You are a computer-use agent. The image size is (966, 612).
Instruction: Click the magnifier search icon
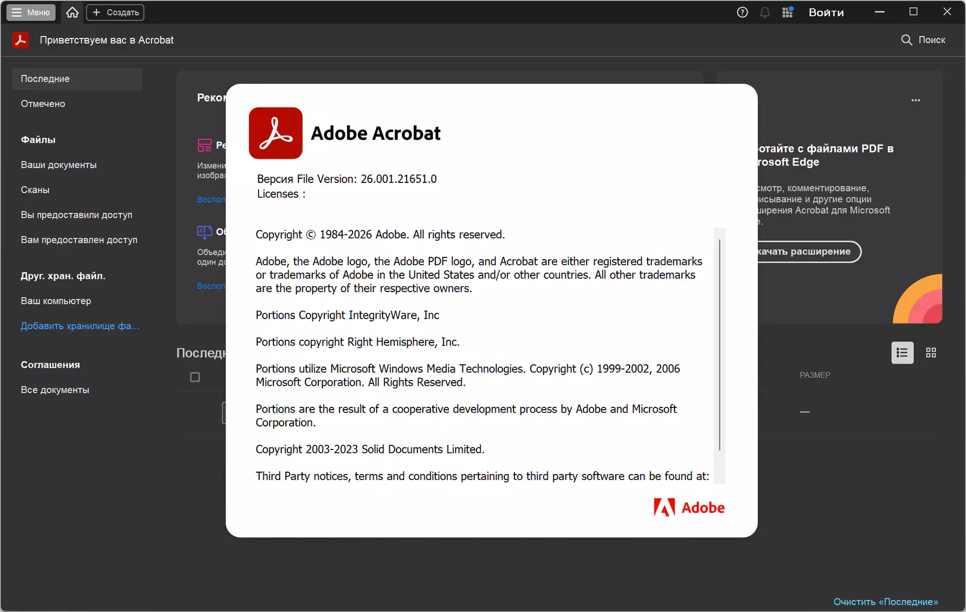click(x=907, y=40)
